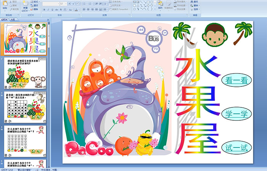Click the Find (查找) binoculars icon

(192, 2)
